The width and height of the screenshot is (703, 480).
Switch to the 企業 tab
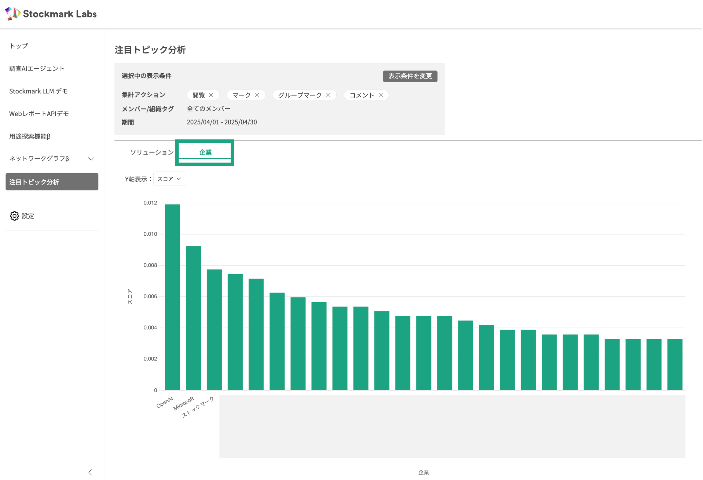[x=205, y=152]
